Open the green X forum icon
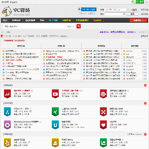149x149 pixels. [x=55, y=112]
